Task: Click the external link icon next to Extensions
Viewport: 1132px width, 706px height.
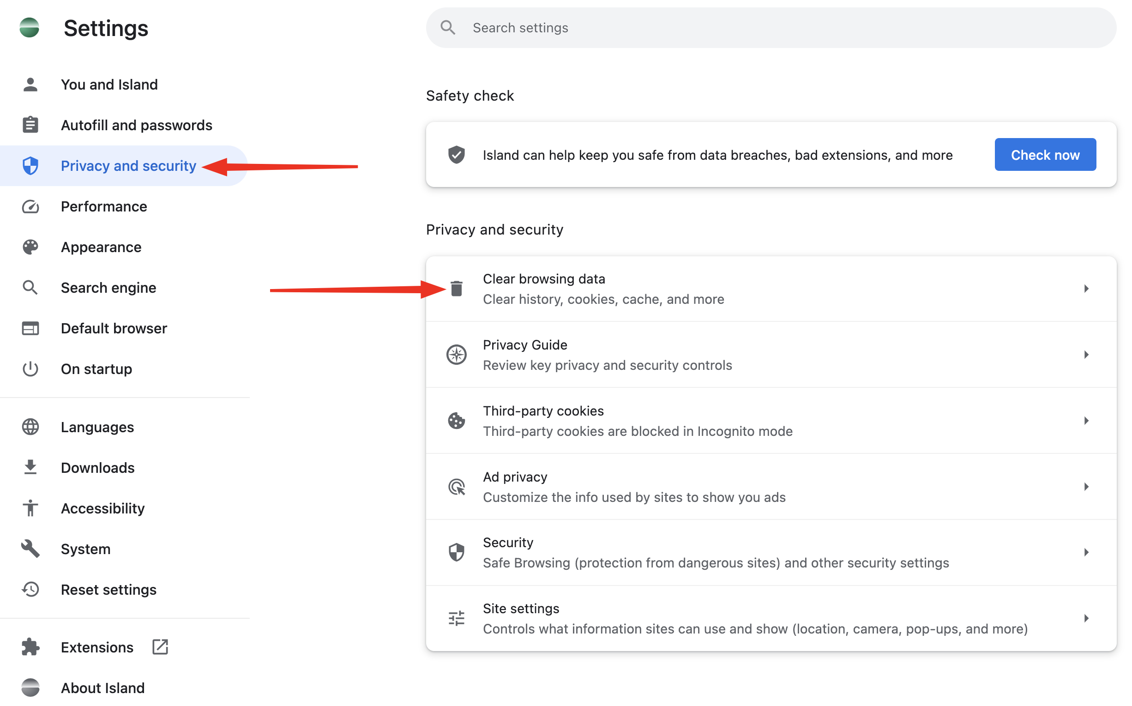Action: [160, 647]
